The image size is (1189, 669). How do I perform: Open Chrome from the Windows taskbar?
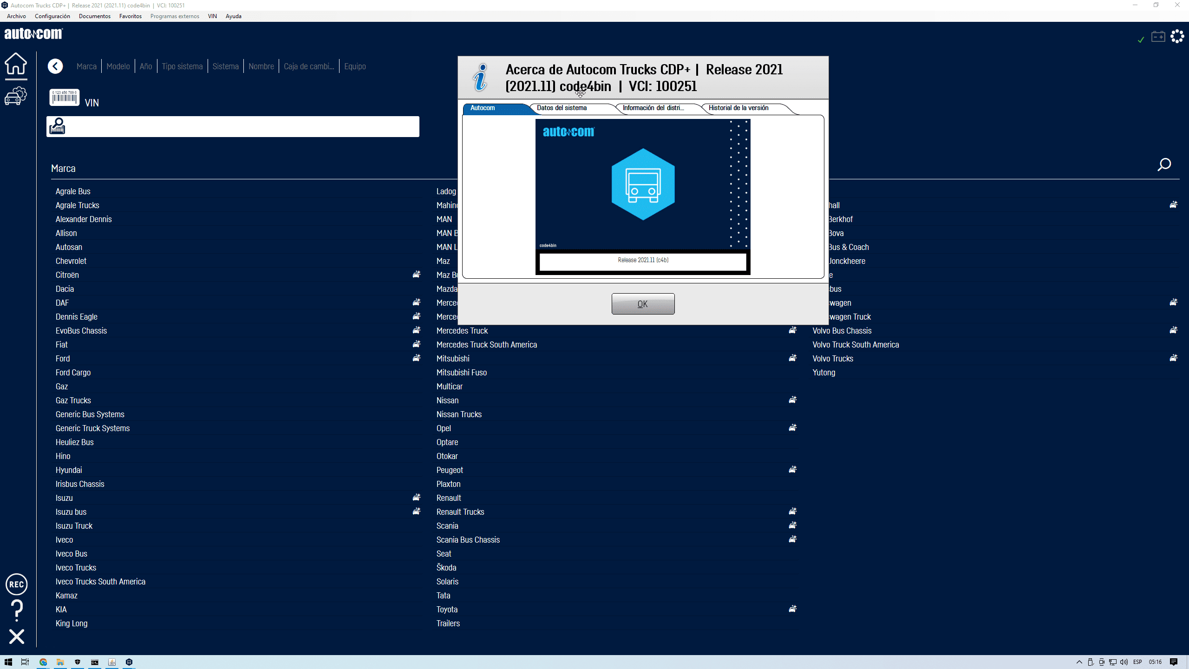click(x=43, y=662)
